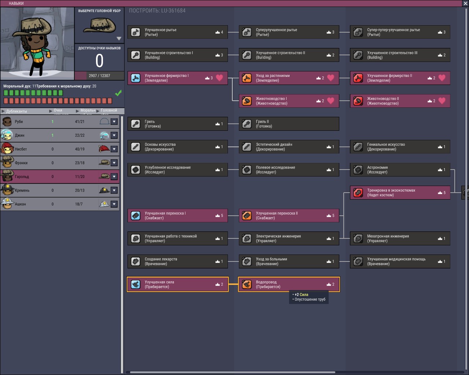Select the Основы искусства skill icon
Viewport: 469px width, 375px height.
(136, 147)
